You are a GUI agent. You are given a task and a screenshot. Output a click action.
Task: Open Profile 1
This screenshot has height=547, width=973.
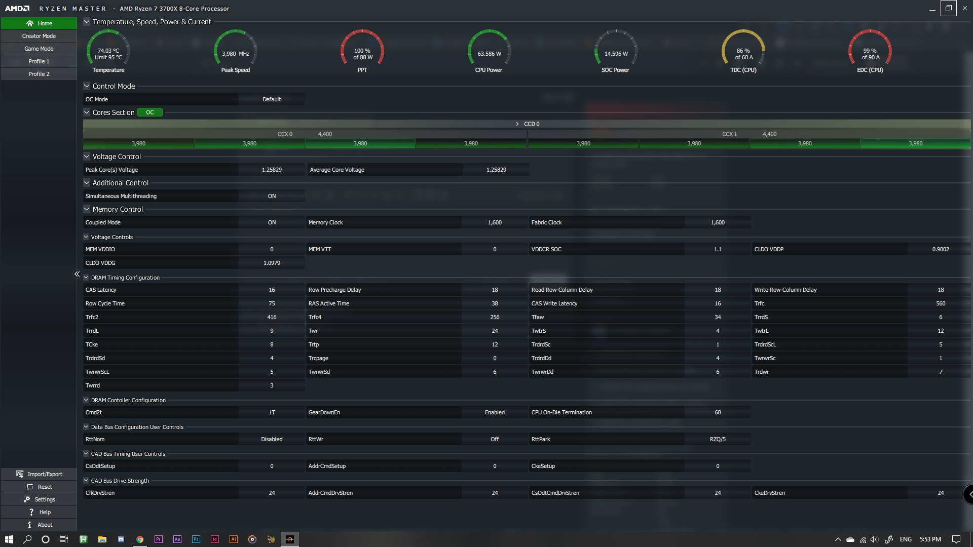click(39, 61)
